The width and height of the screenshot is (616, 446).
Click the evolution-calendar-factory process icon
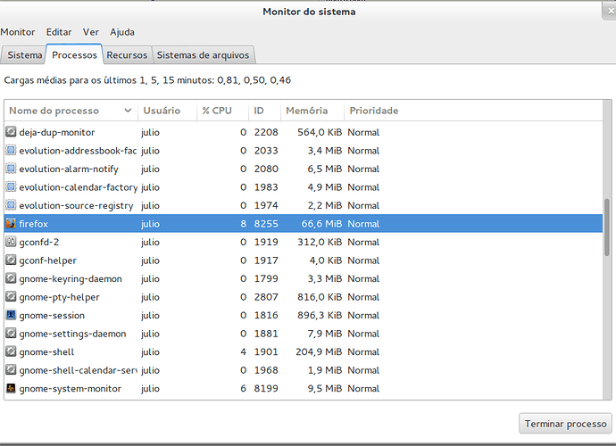pos(11,187)
